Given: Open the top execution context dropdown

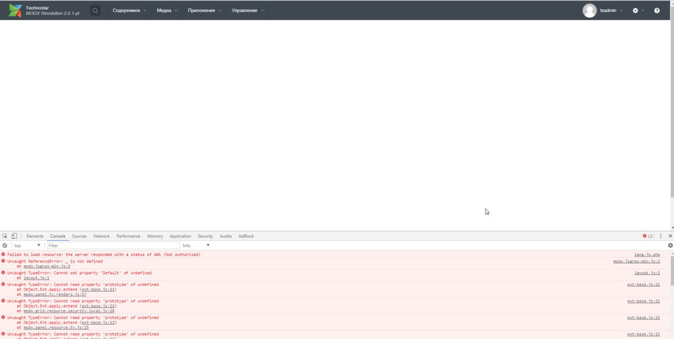Looking at the screenshot, I should point(27,245).
